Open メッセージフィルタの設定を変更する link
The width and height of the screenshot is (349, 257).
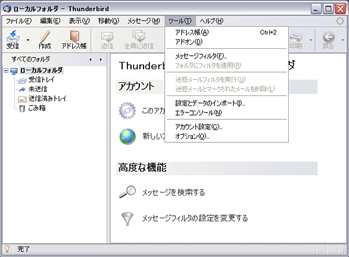(195, 218)
